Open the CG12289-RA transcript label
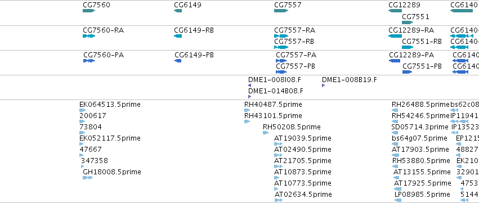Screen dimensions: 479x203 coord(411,30)
